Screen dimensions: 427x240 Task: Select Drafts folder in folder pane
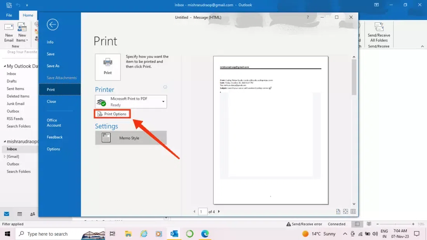click(12, 81)
